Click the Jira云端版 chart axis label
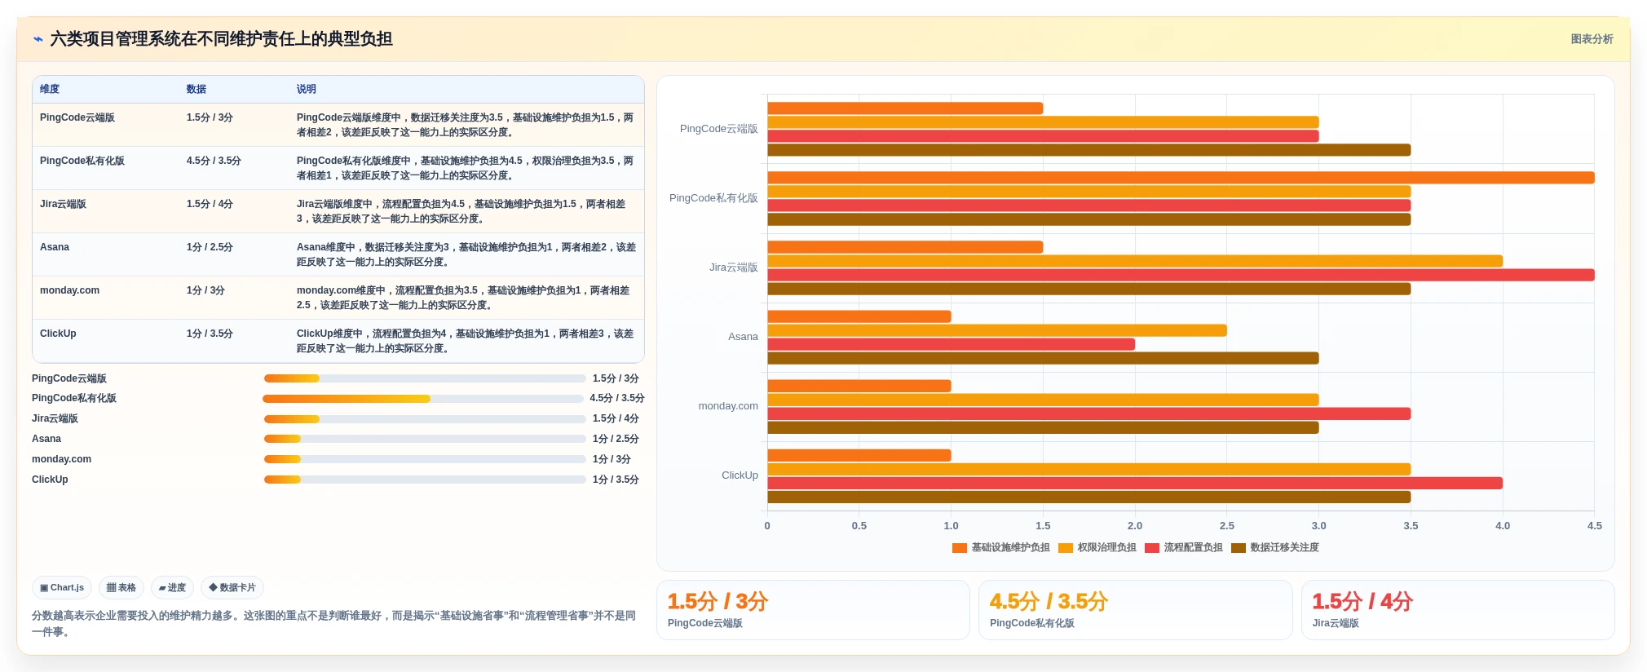1647x672 pixels. point(733,267)
